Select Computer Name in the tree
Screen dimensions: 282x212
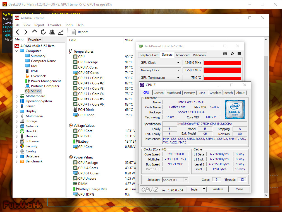point(43,61)
